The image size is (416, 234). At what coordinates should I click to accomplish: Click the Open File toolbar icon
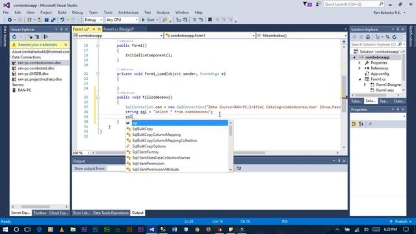click(40, 20)
